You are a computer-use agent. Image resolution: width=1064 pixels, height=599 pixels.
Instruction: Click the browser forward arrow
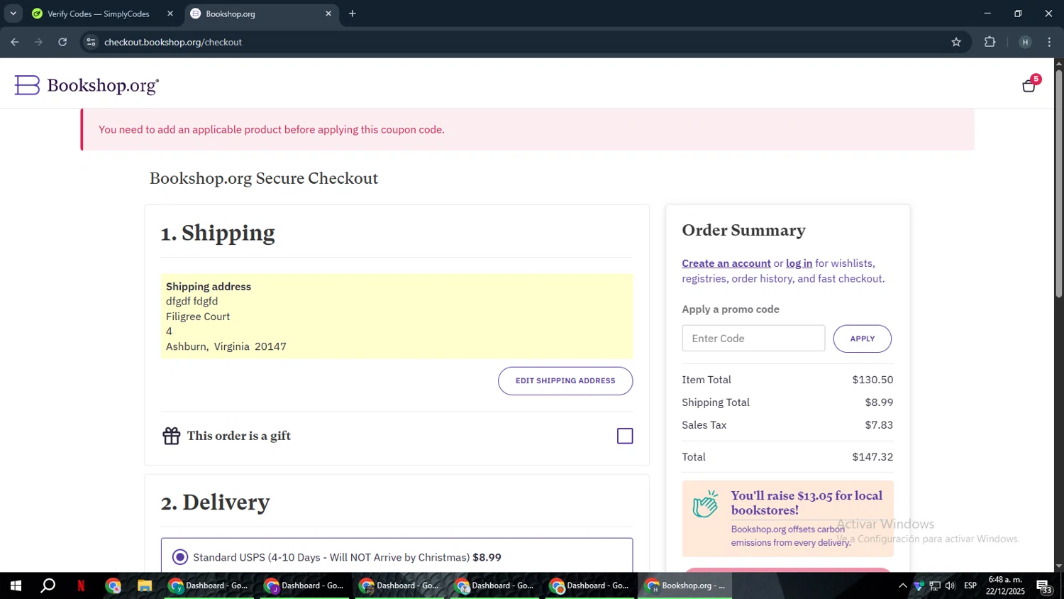point(38,42)
